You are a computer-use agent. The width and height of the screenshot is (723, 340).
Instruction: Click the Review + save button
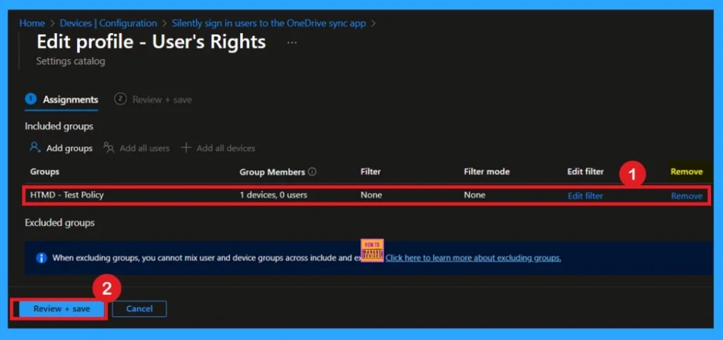pyautogui.click(x=61, y=309)
